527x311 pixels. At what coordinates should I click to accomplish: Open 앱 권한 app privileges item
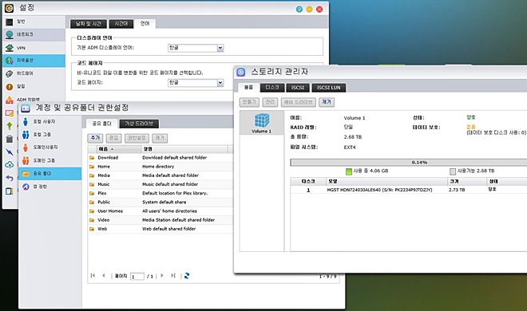(x=50, y=187)
